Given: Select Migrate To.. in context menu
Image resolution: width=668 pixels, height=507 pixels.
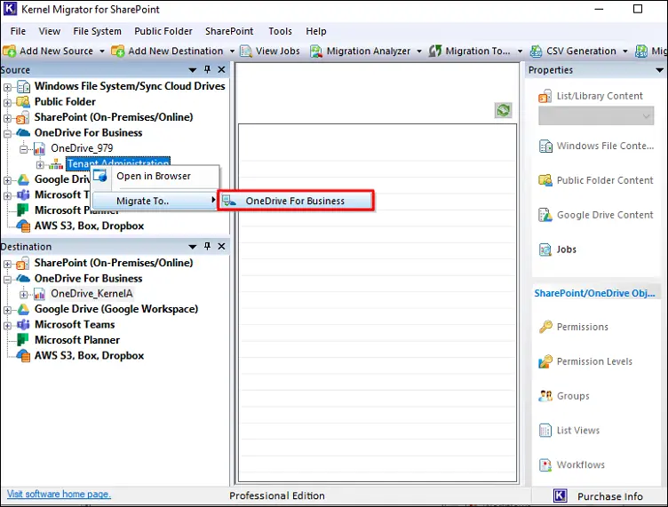Looking at the screenshot, I should click(155, 201).
